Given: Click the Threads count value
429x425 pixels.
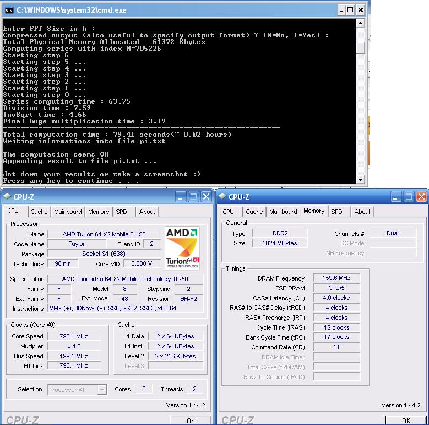Looking at the screenshot, I should (194, 389).
